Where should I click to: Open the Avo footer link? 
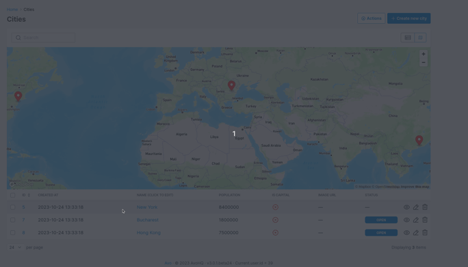pyautogui.click(x=168, y=263)
